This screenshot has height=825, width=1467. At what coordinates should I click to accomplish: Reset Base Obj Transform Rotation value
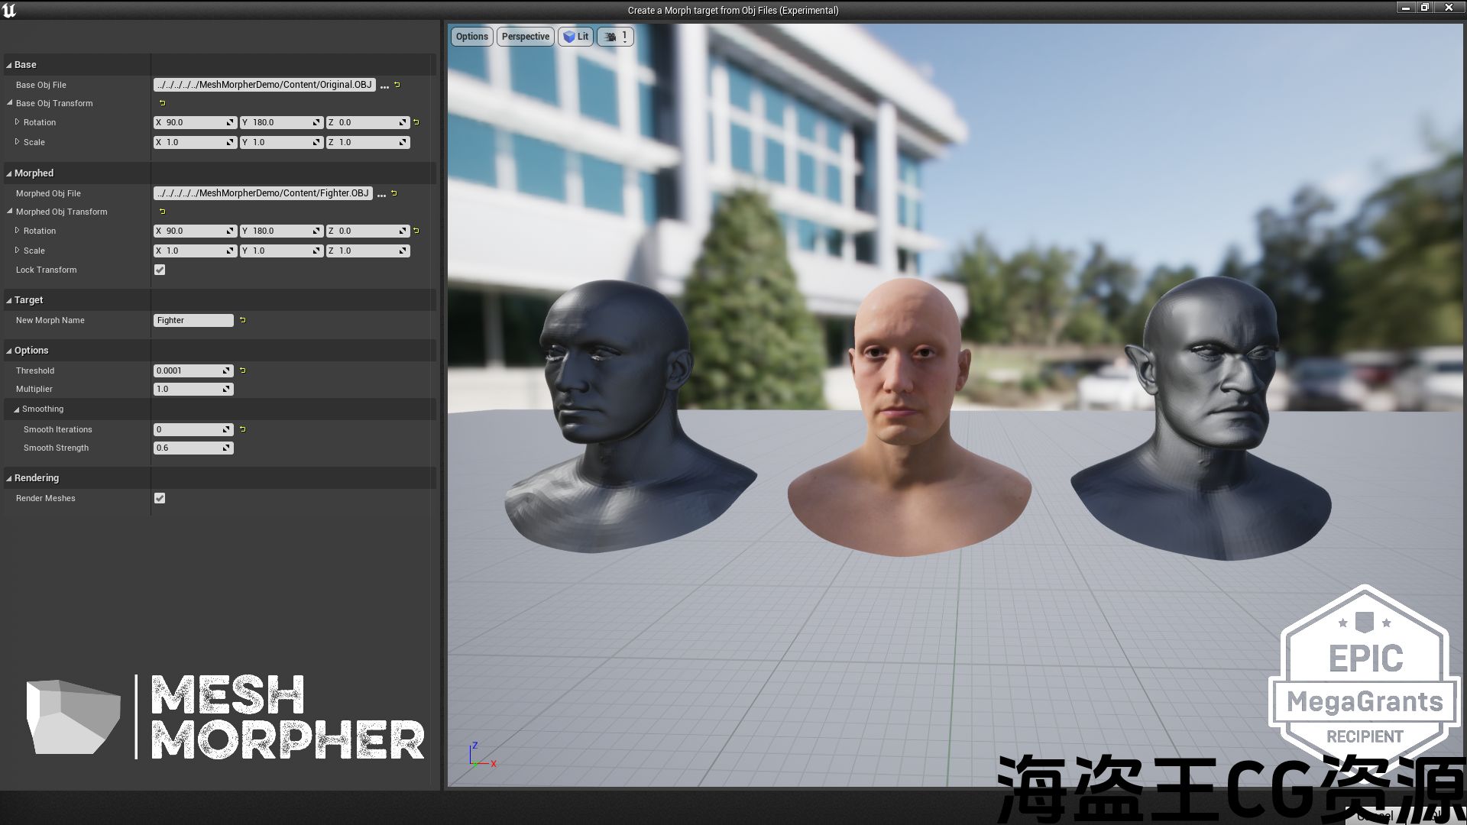pos(416,122)
